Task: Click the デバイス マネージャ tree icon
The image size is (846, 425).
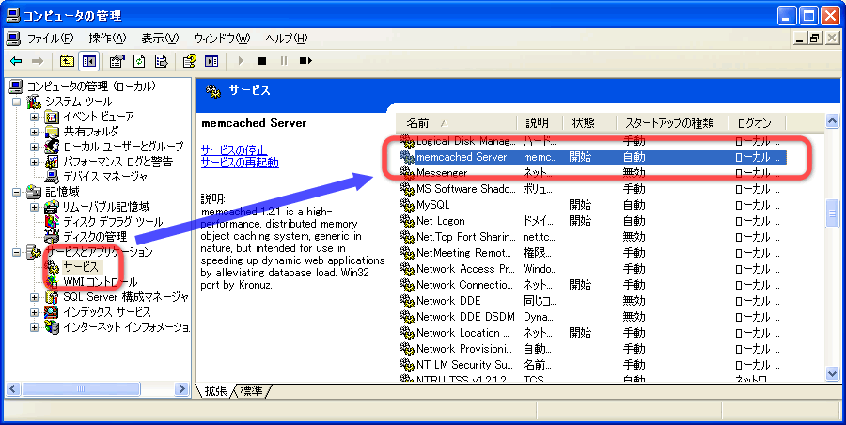Action: 53,177
